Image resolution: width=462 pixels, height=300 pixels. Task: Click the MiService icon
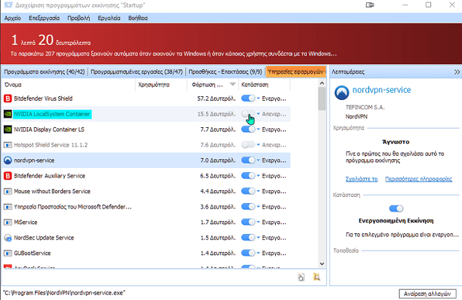pyautogui.click(x=7, y=222)
